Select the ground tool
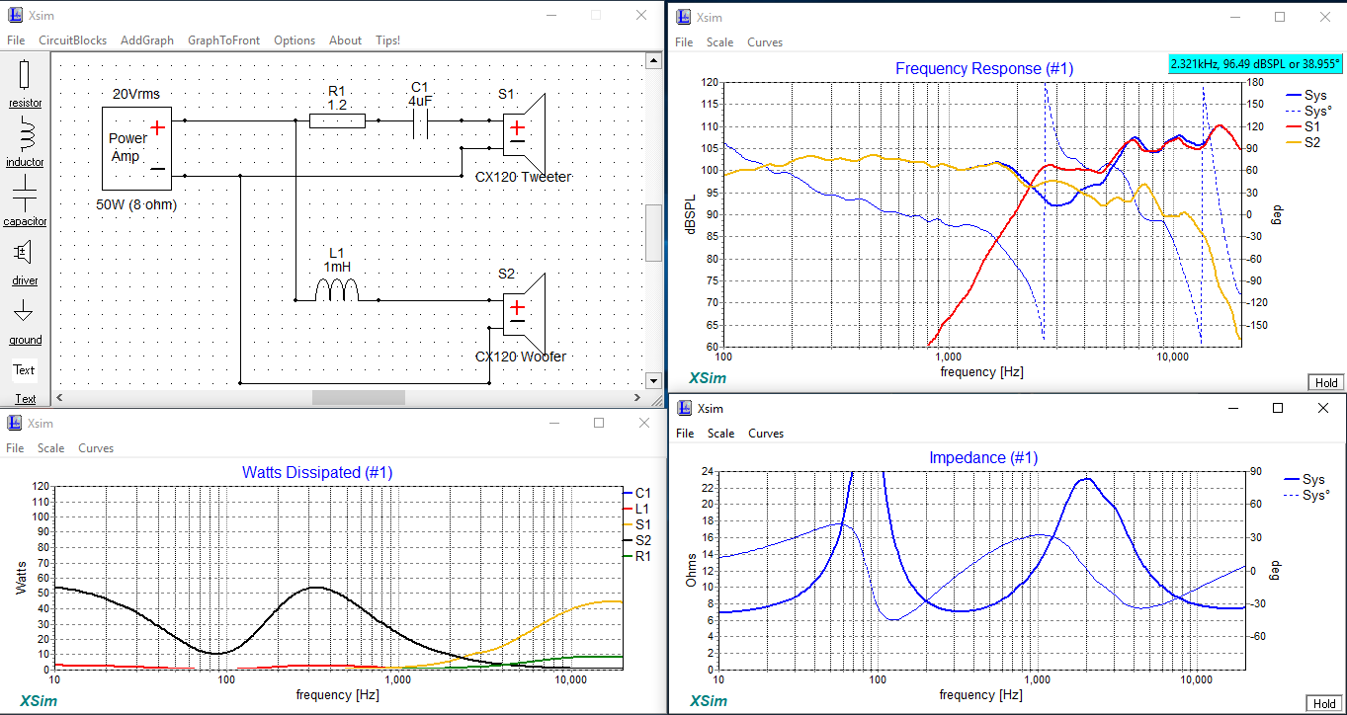 24,321
